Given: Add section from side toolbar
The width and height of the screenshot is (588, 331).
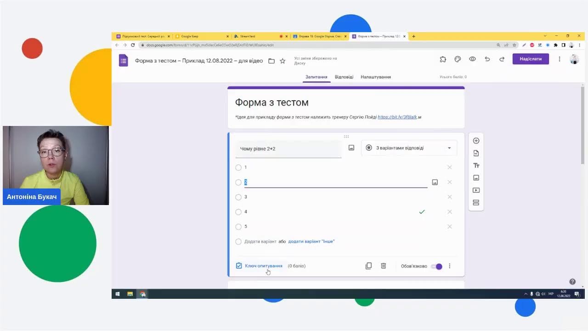Looking at the screenshot, I should (476, 202).
